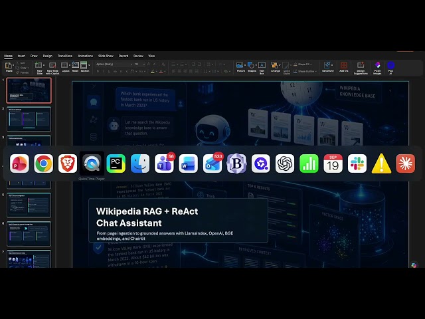This screenshot has height=319, width=425.
Task: Open Add-ins in the ribbon
Action: (x=344, y=66)
